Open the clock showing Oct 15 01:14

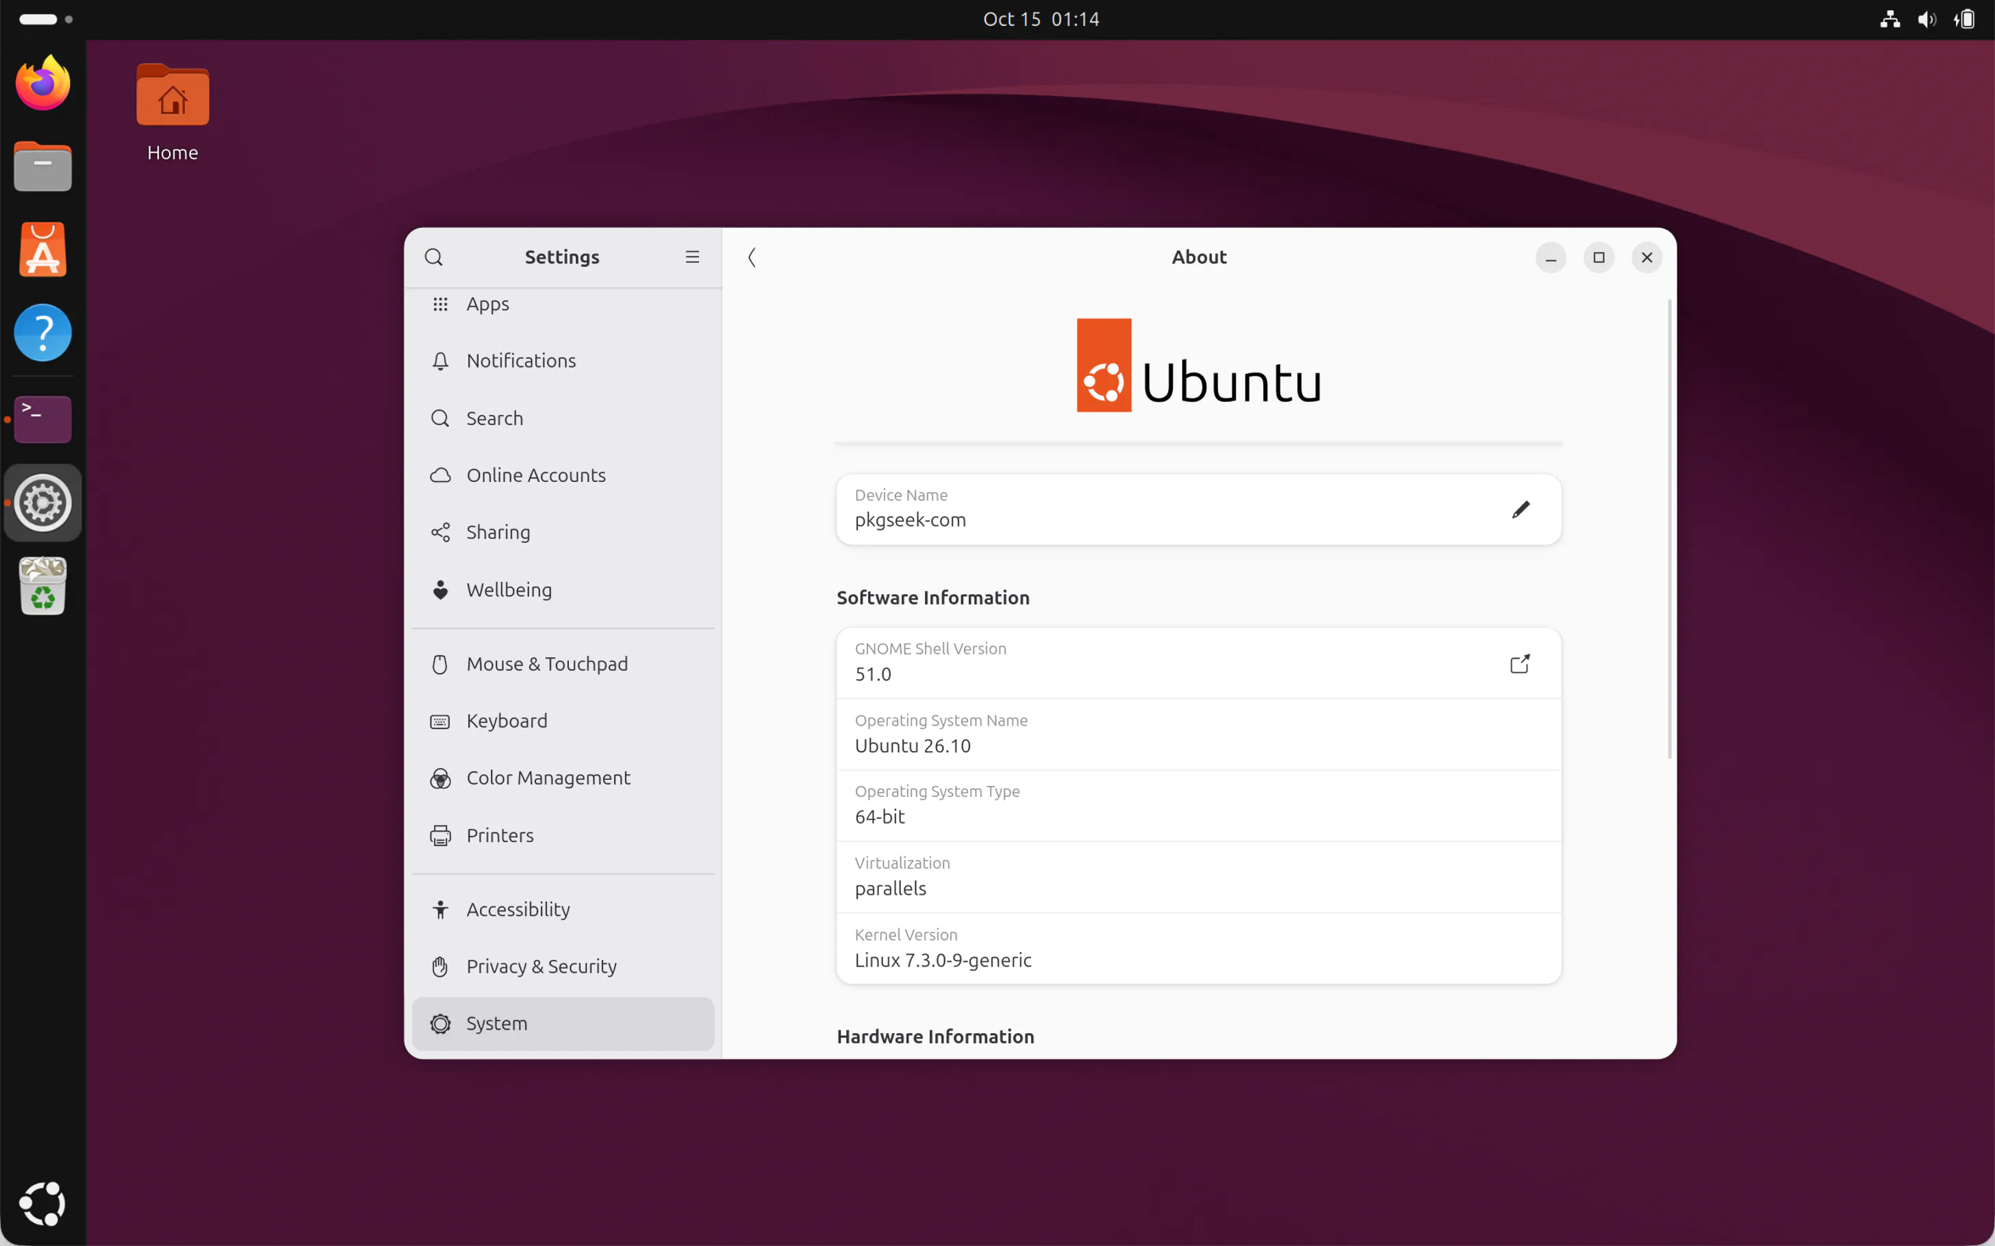[x=1041, y=19]
